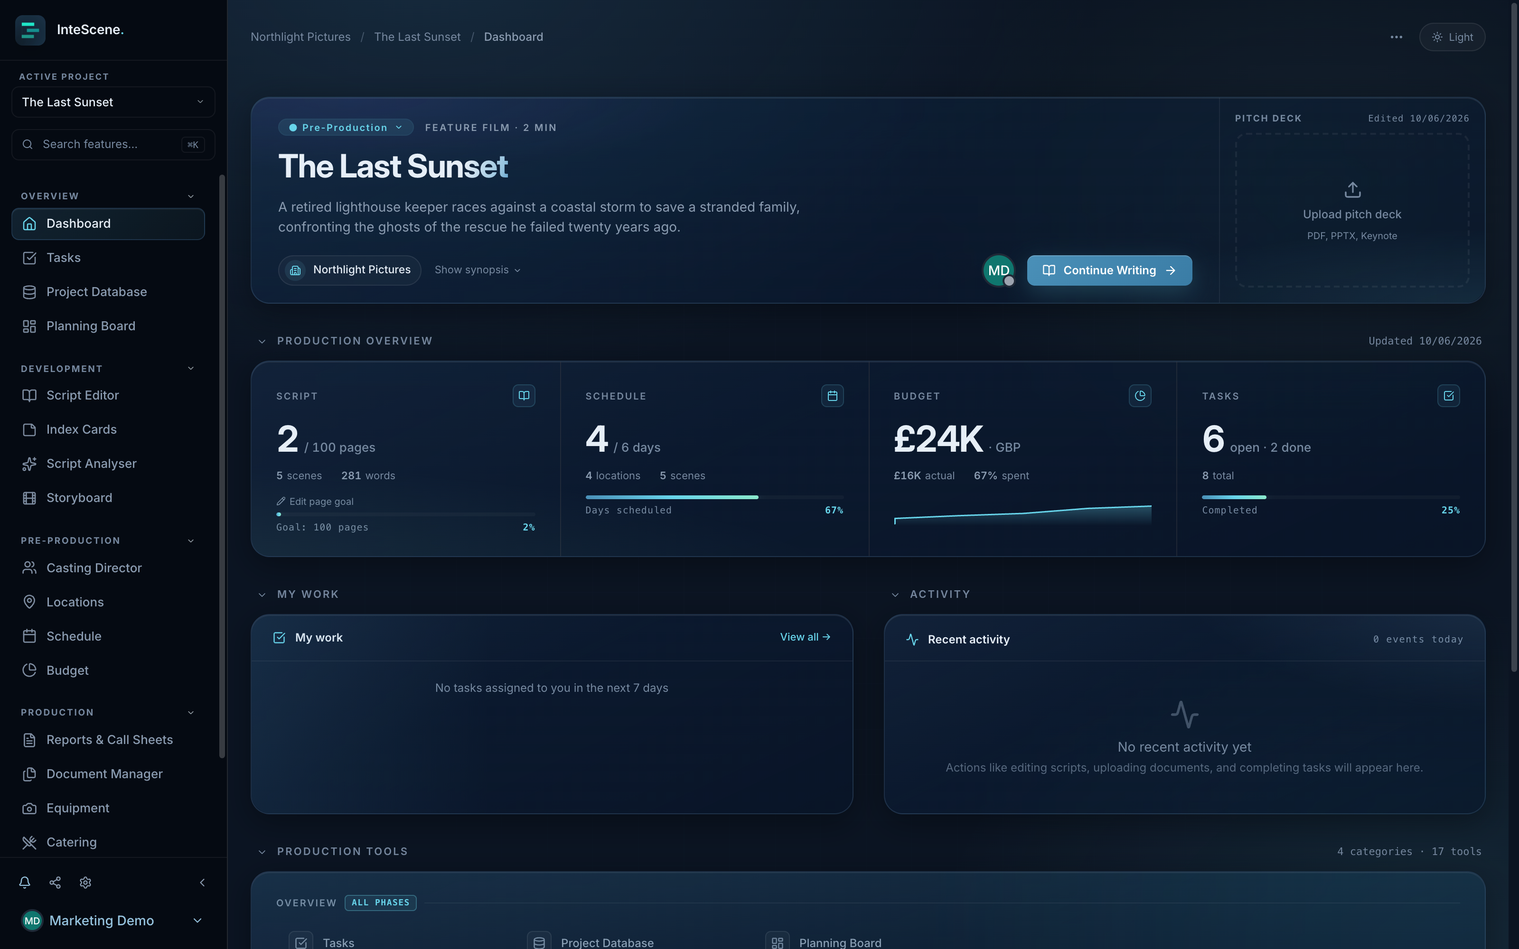The image size is (1519, 949).
Task: Open the Active Project dropdown
Action: click(113, 102)
